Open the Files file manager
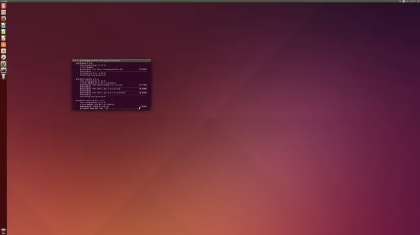 tap(3, 12)
